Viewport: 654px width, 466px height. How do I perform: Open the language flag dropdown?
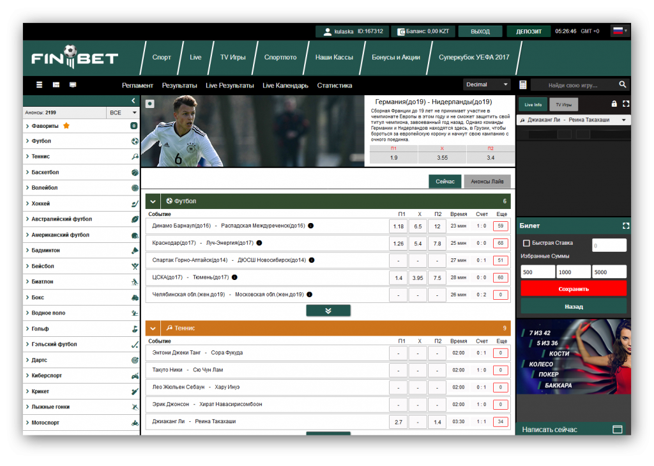(620, 31)
